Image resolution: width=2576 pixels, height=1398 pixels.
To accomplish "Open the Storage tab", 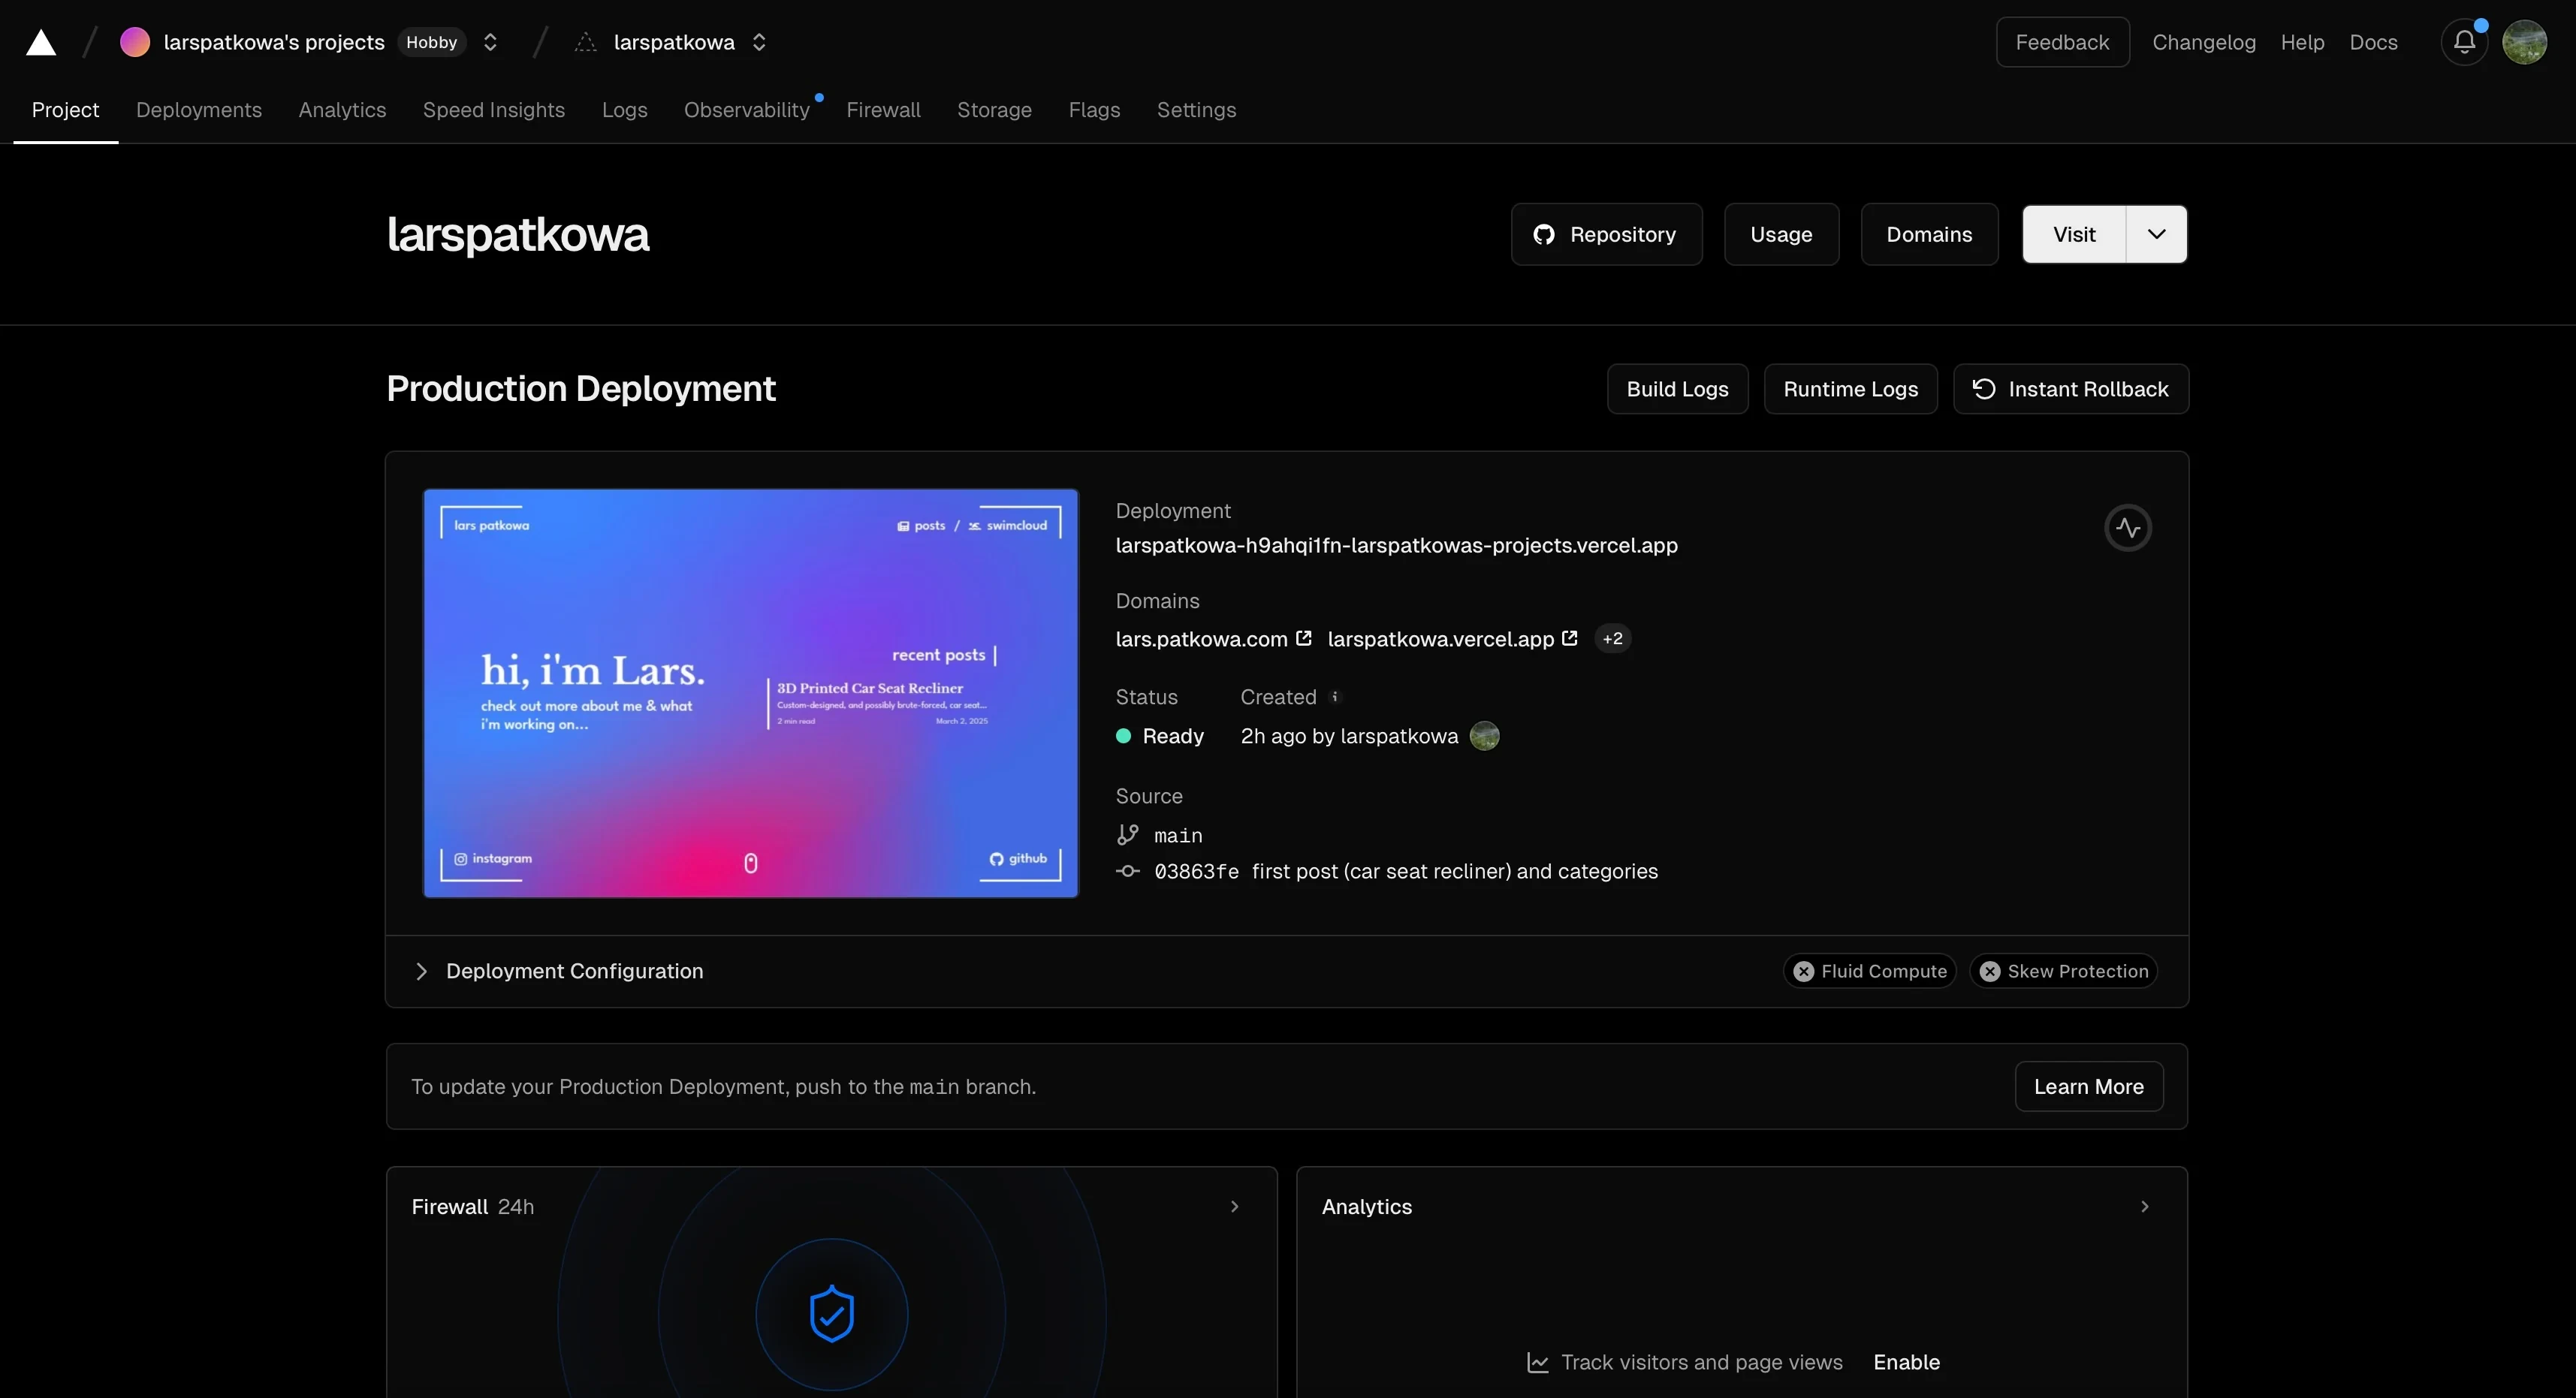I will tap(994, 110).
